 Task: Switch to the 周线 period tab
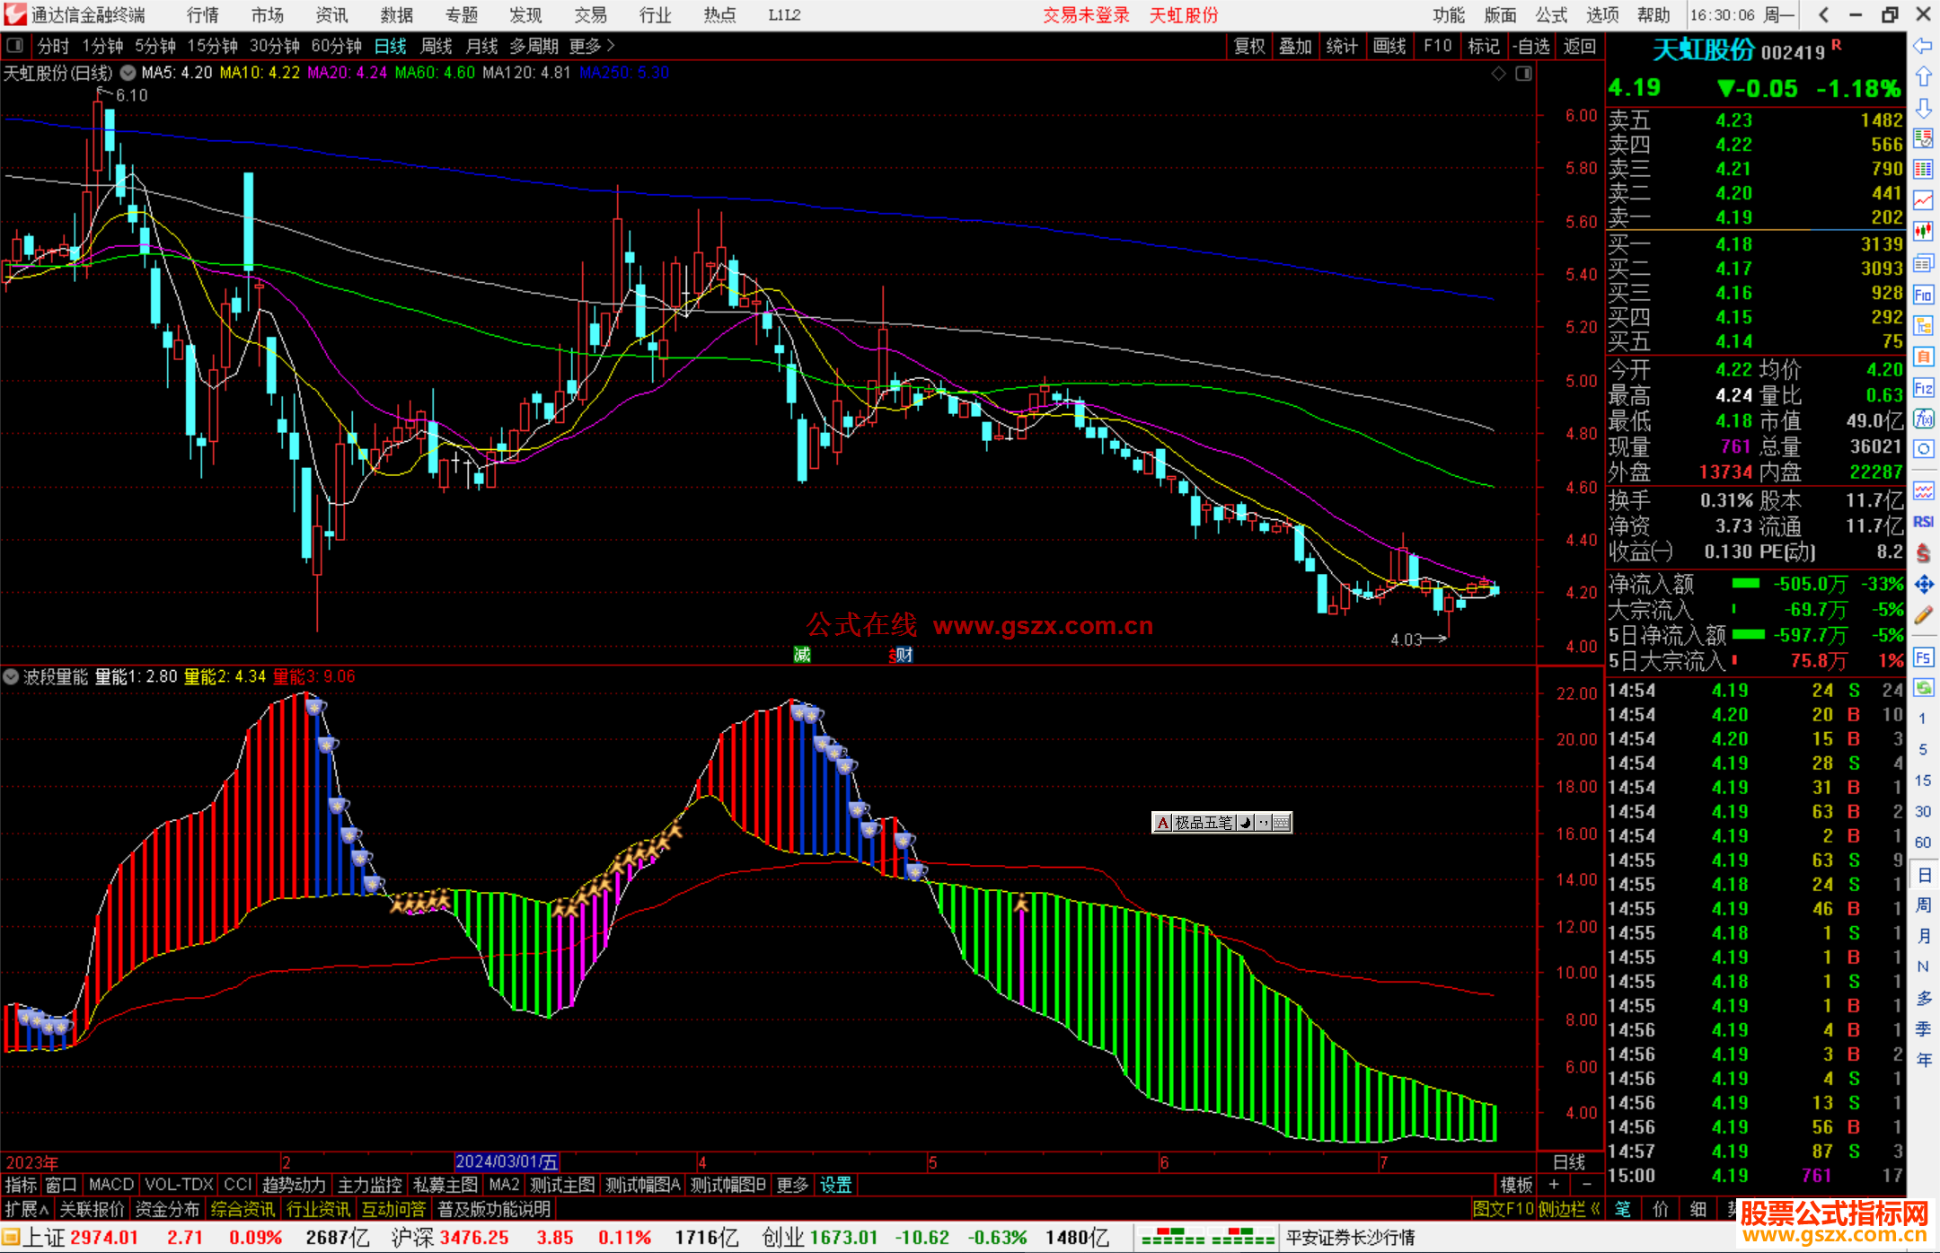(x=436, y=46)
